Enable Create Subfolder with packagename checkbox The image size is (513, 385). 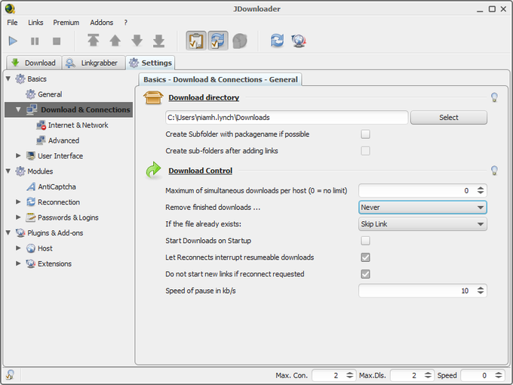coord(365,134)
